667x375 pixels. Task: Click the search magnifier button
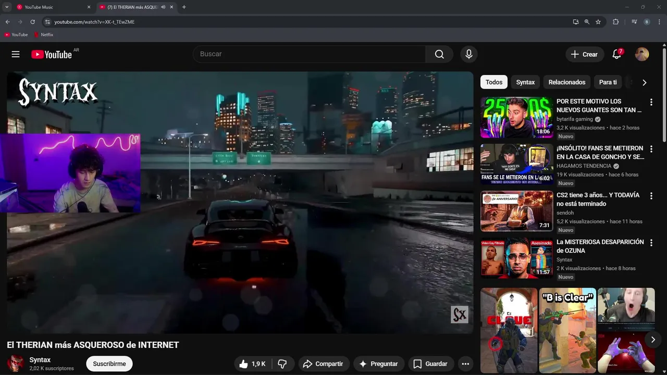click(439, 54)
